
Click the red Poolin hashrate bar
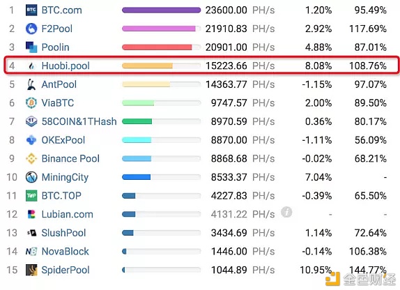click(157, 47)
